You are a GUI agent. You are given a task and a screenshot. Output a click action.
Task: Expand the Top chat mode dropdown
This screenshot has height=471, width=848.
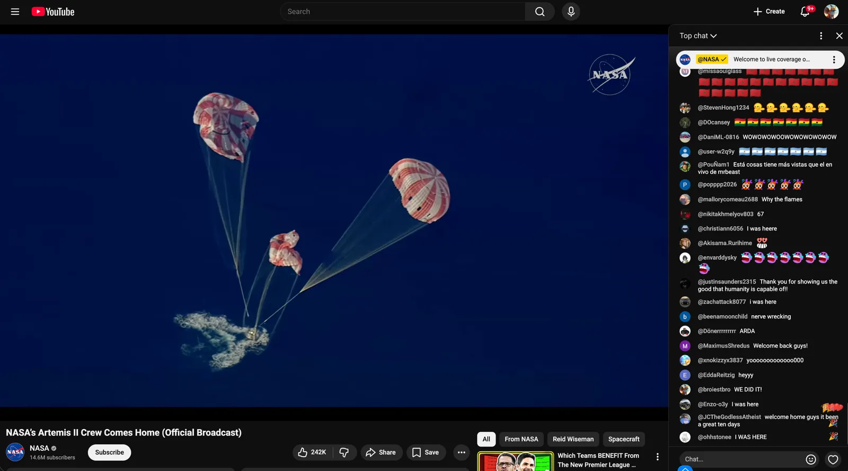(x=698, y=35)
